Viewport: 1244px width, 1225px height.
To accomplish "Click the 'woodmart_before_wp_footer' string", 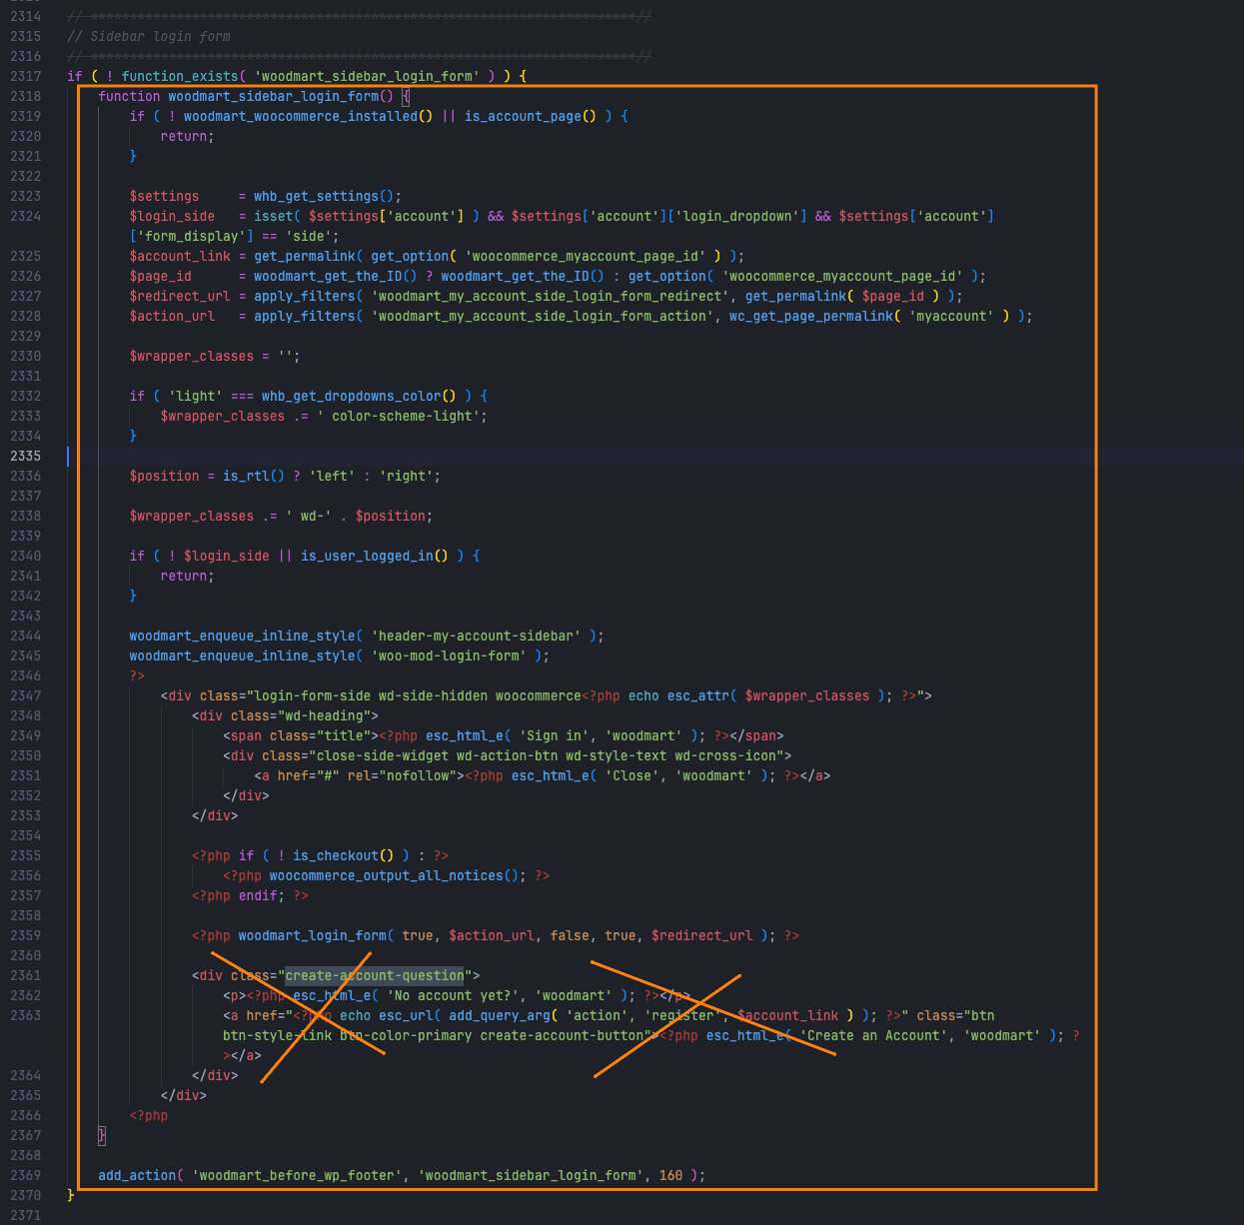I will [297, 1175].
